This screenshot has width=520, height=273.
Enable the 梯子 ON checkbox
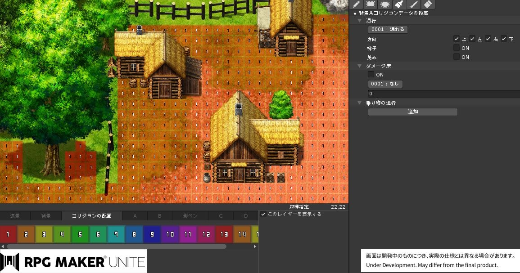[457, 48]
